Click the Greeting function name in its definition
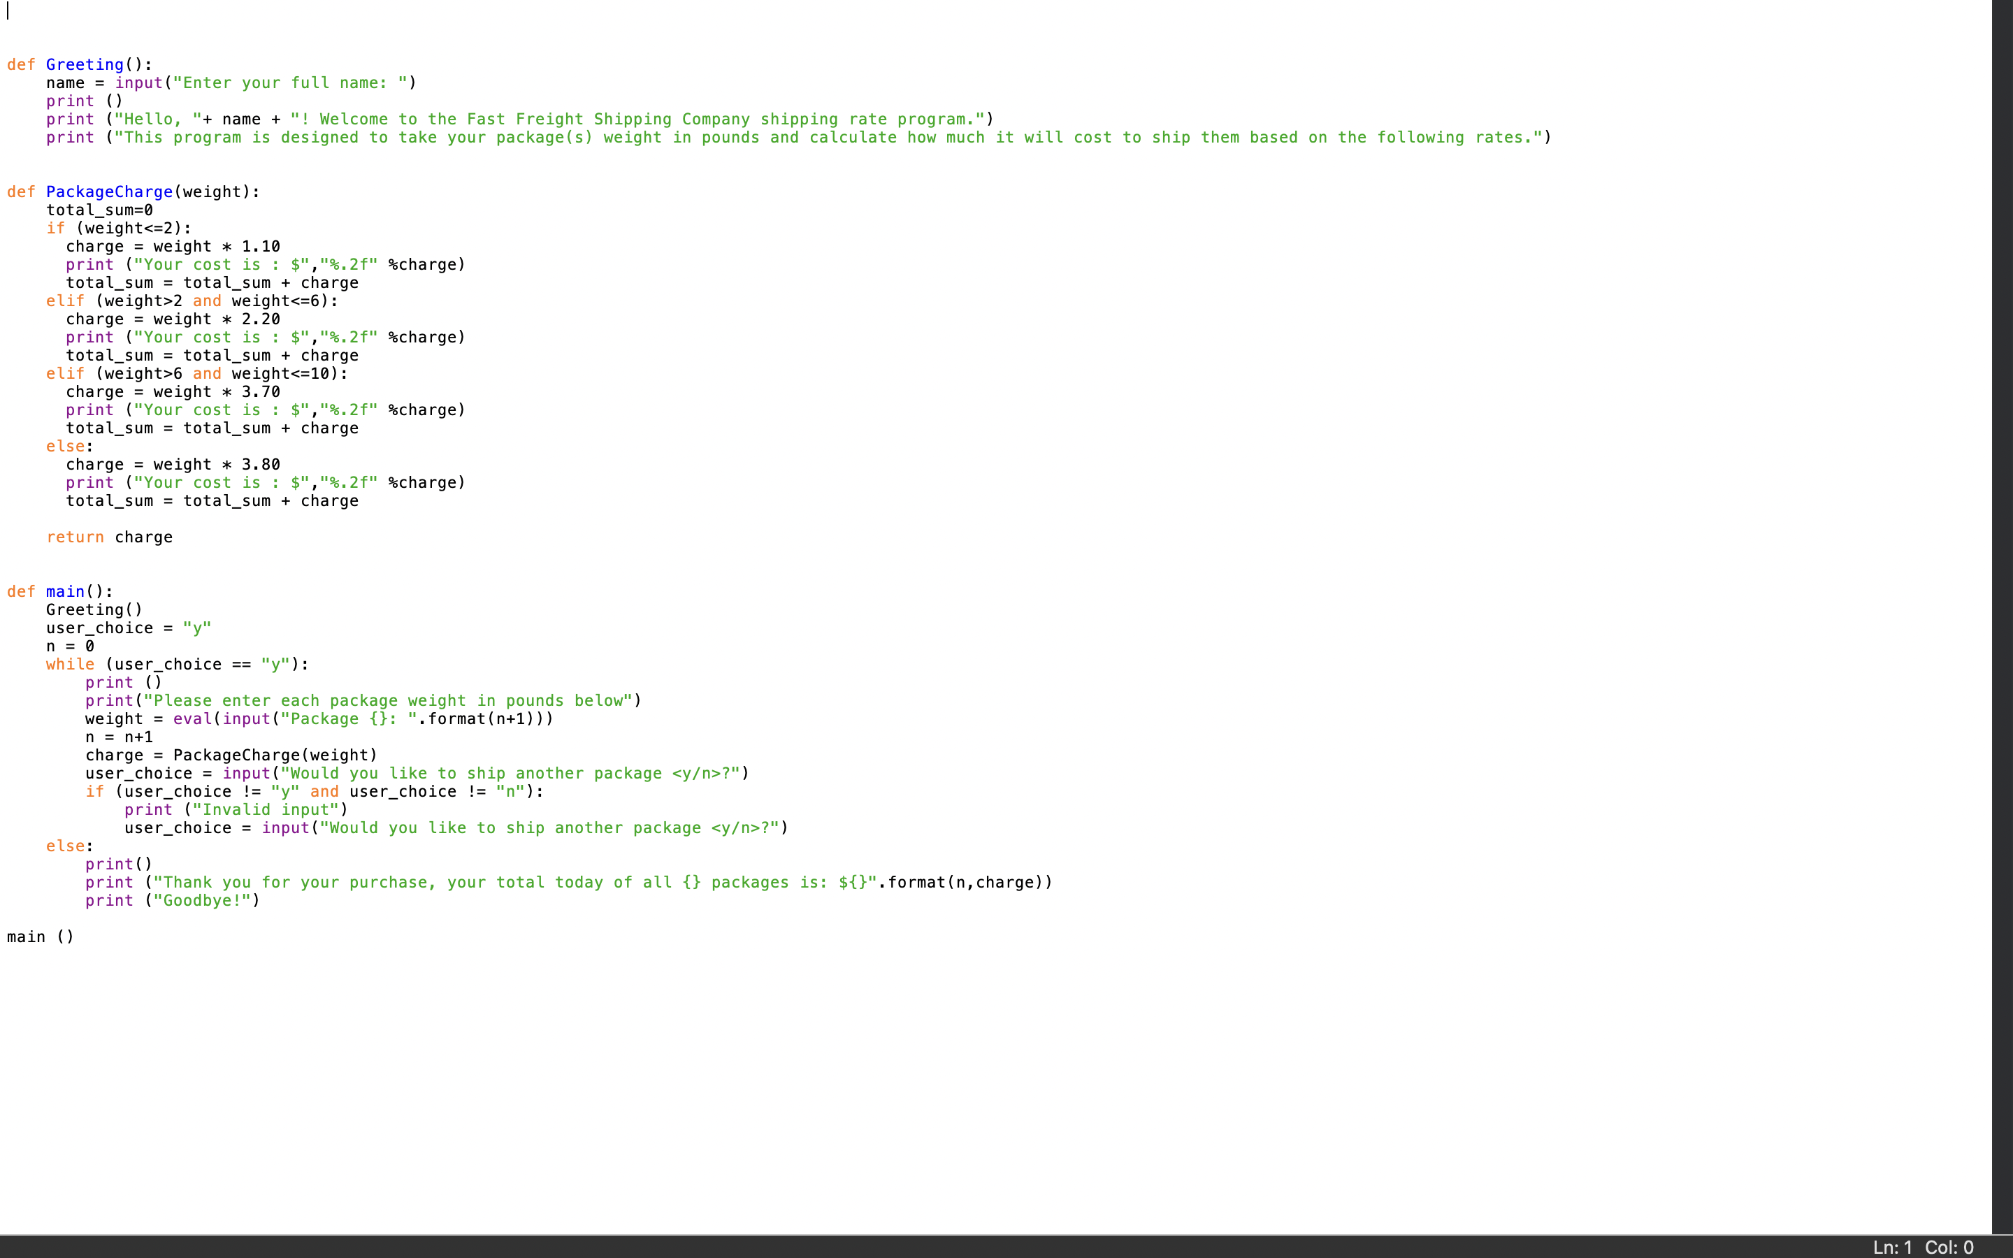 pos(84,64)
